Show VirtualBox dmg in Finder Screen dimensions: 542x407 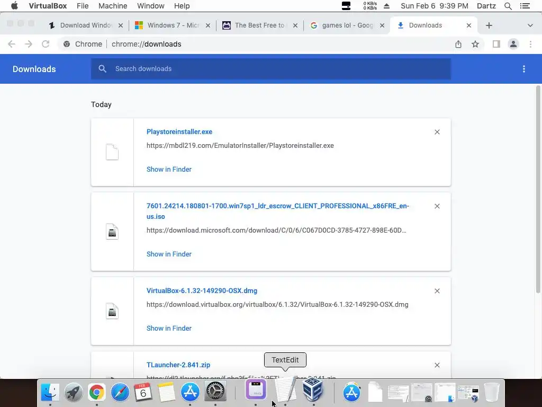[x=169, y=328]
